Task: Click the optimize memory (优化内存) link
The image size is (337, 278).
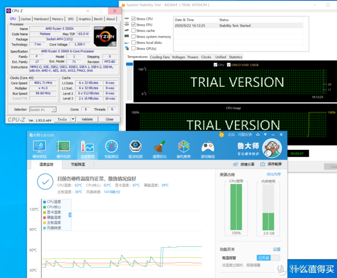Action: (x=274, y=174)
